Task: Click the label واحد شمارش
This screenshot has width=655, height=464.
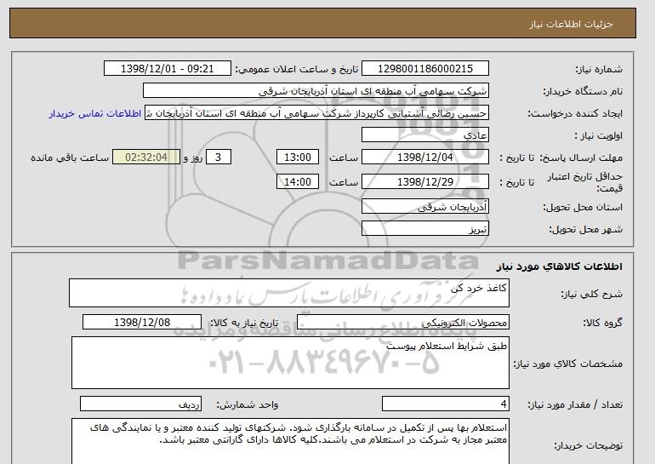Action: click(248, 404)
